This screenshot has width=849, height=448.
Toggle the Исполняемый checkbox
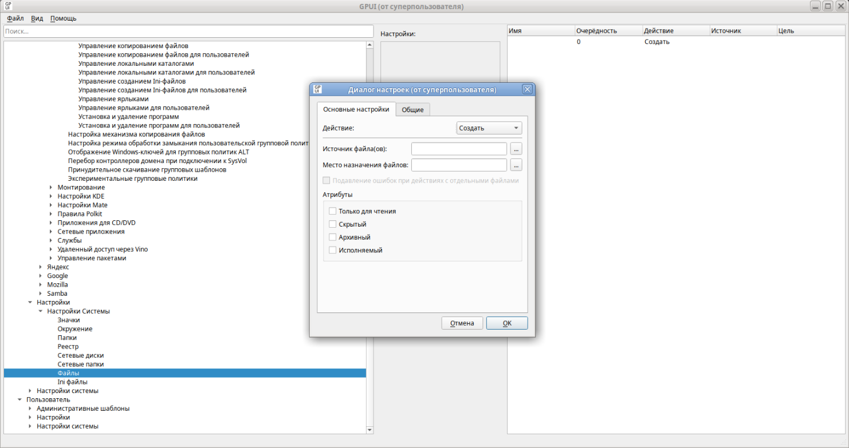(x=333, y=250)
